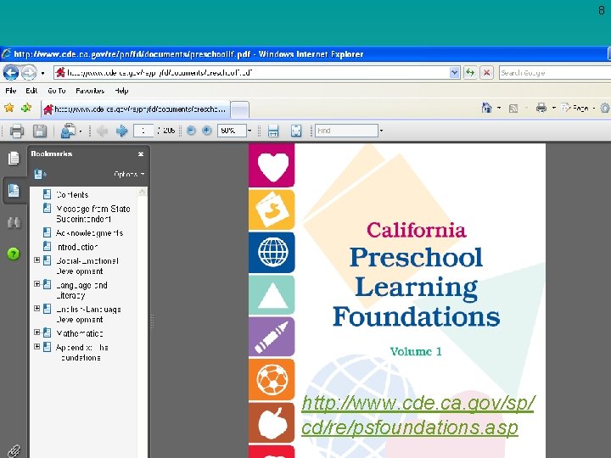Click the heart icon tile on cover
The height and width of the screenshot is (458, 611).
click(272, 165)
